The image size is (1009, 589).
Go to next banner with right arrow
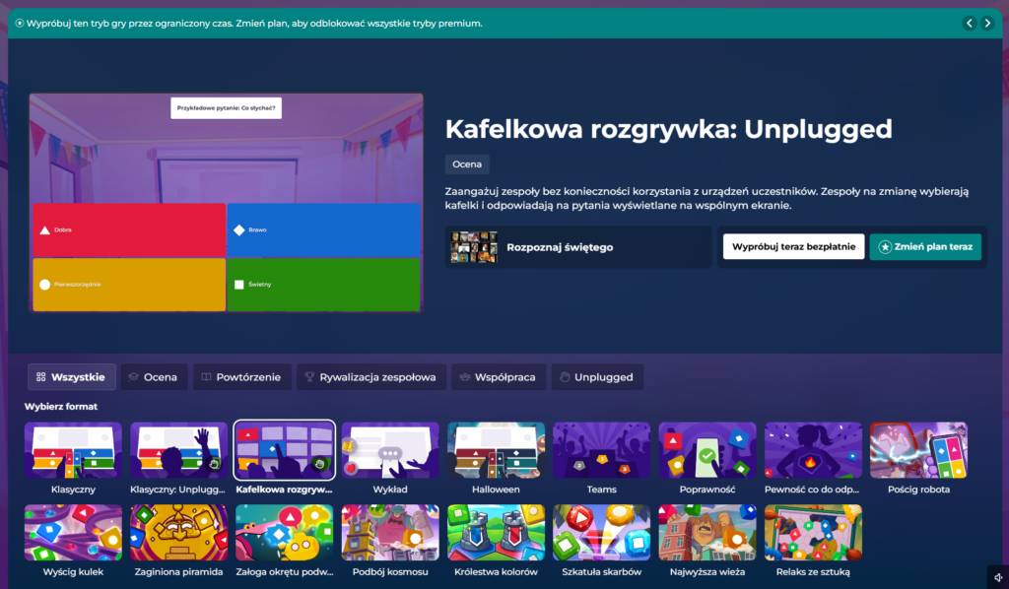(987, 24)
